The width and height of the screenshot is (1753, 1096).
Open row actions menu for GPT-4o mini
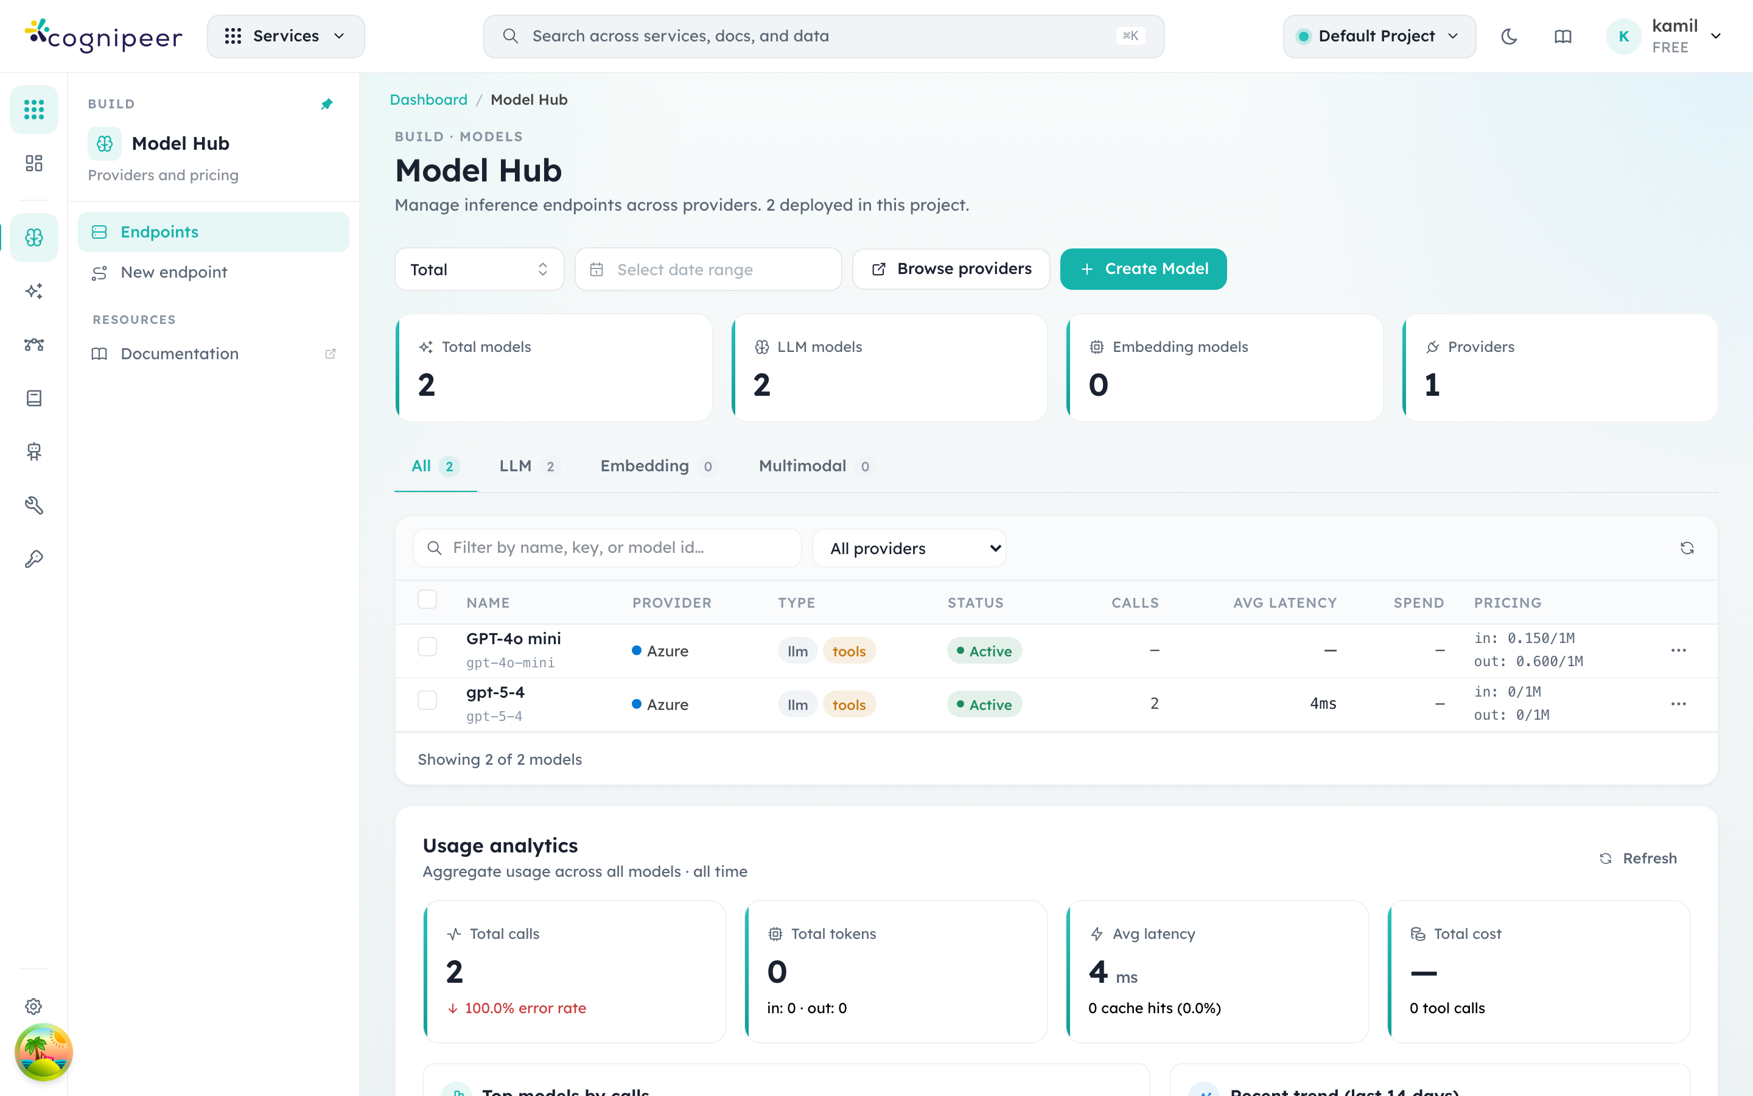pos(1678,650)
